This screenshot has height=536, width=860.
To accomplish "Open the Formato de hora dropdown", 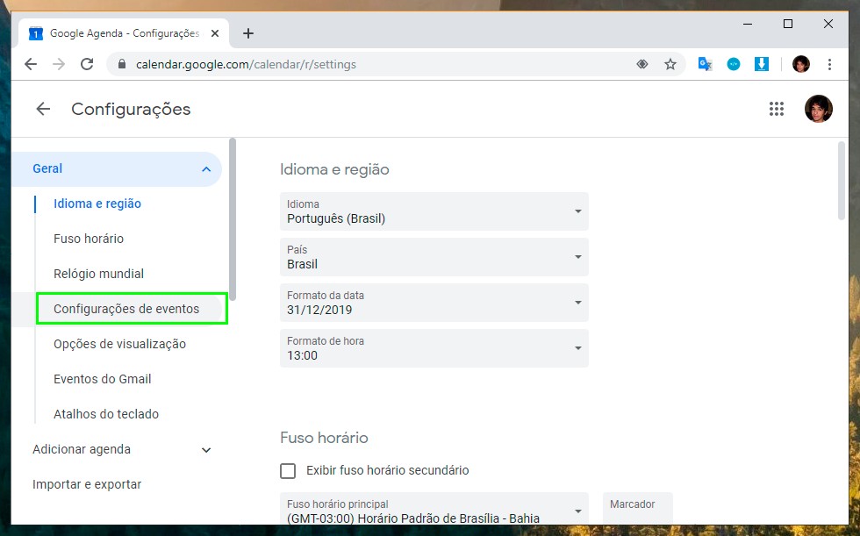I will tap(434, 348).
